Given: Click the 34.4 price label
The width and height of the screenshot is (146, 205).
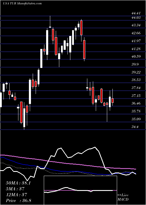Looking at the screenshot, I should [x=135, y=127].
